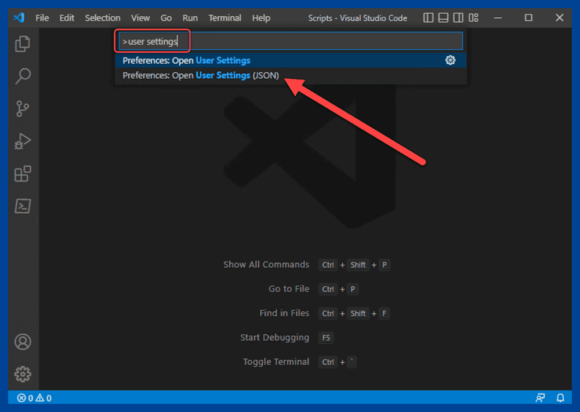Open the Extensions view
The width and height of the screenshot is (580, 412).
pyautogui.click(x=23, y=173)
